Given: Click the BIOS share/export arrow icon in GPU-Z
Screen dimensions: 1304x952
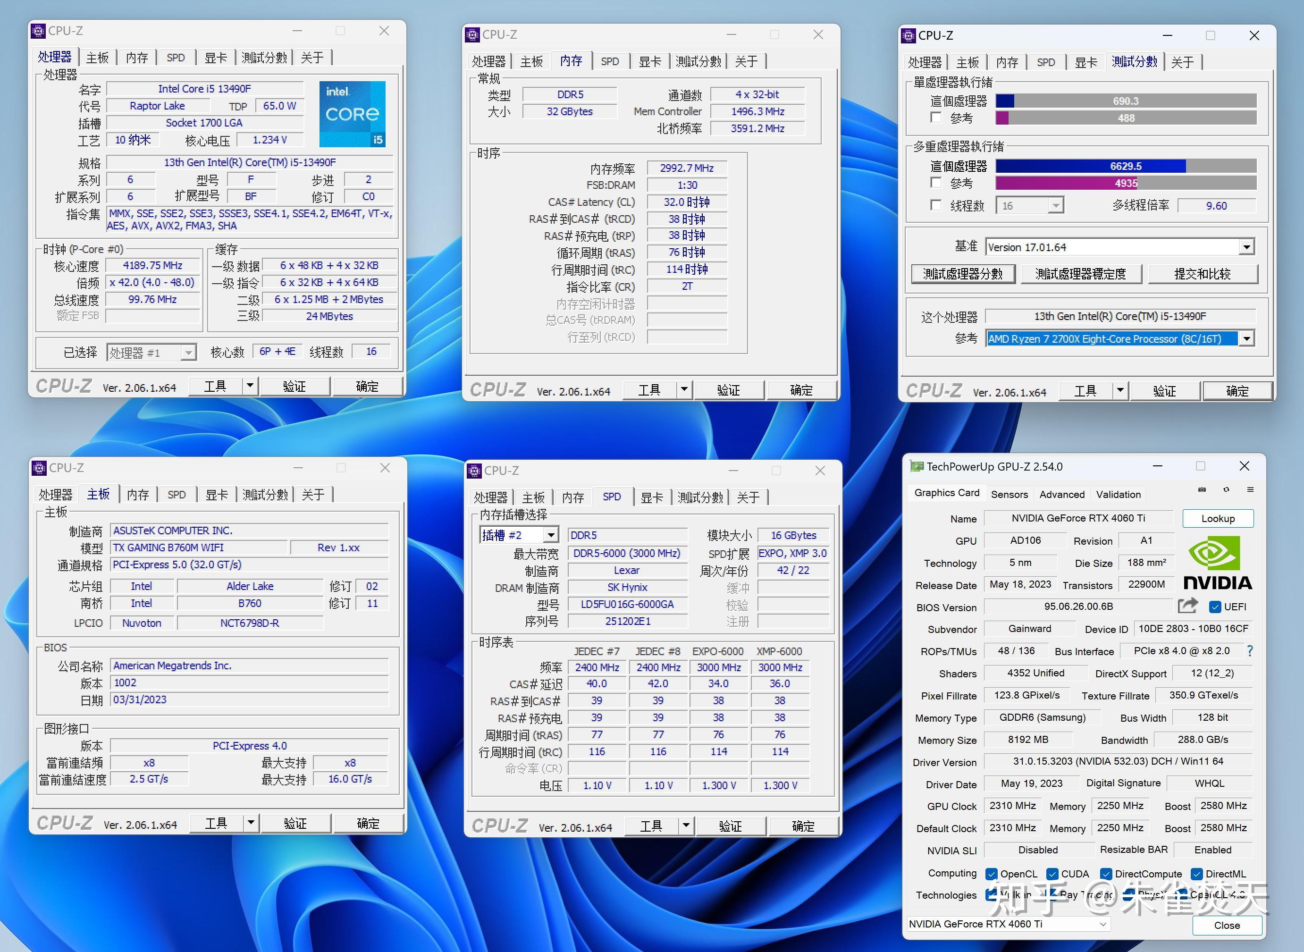Looking at the screenshot, I should [1187, 606].
